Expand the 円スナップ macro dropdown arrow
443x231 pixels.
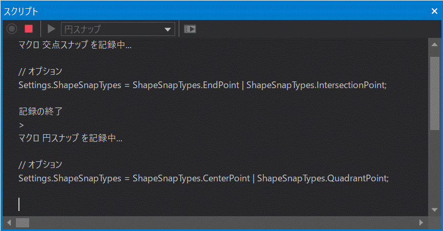click(167, 29)
